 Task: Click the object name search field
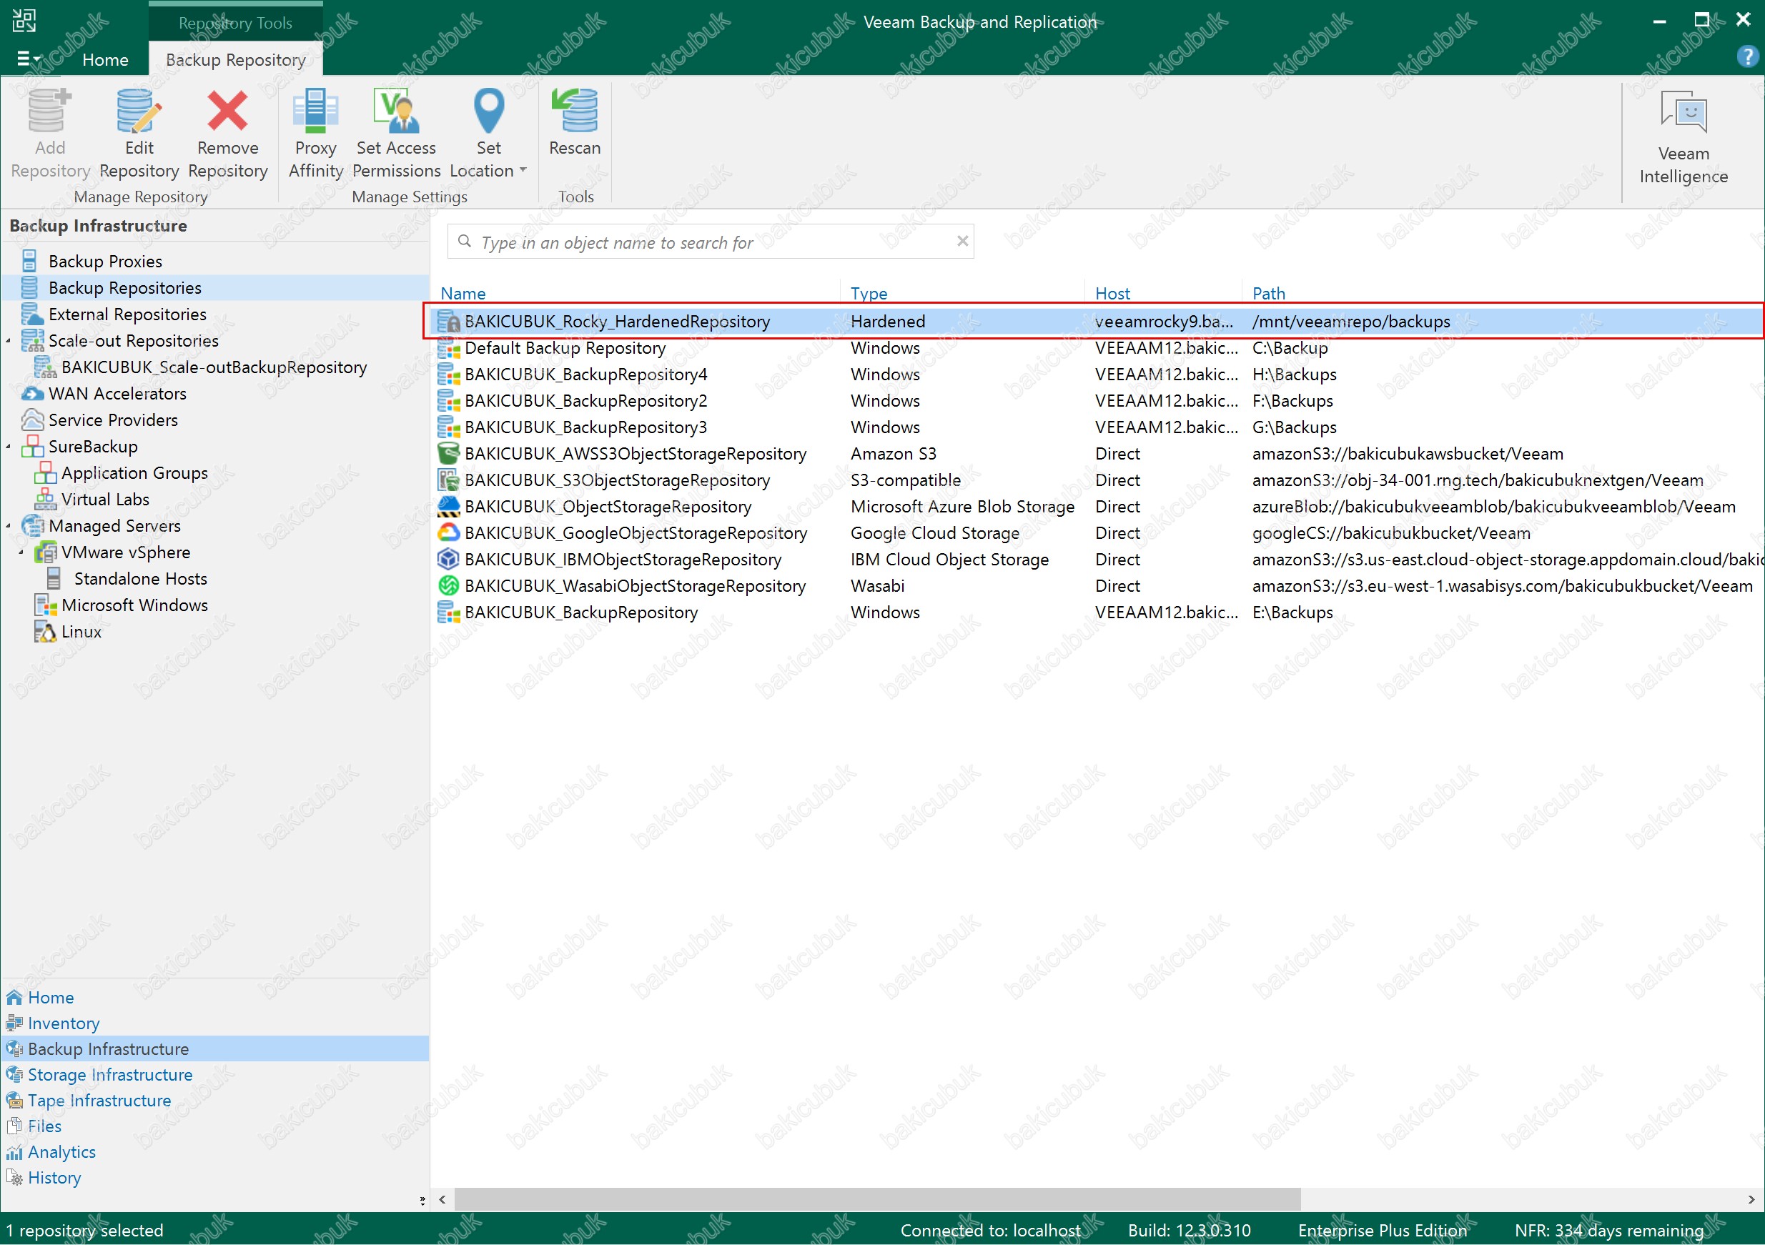[711, 242]
